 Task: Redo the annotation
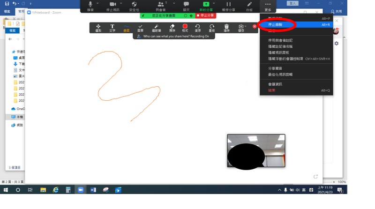coord(212,28)
